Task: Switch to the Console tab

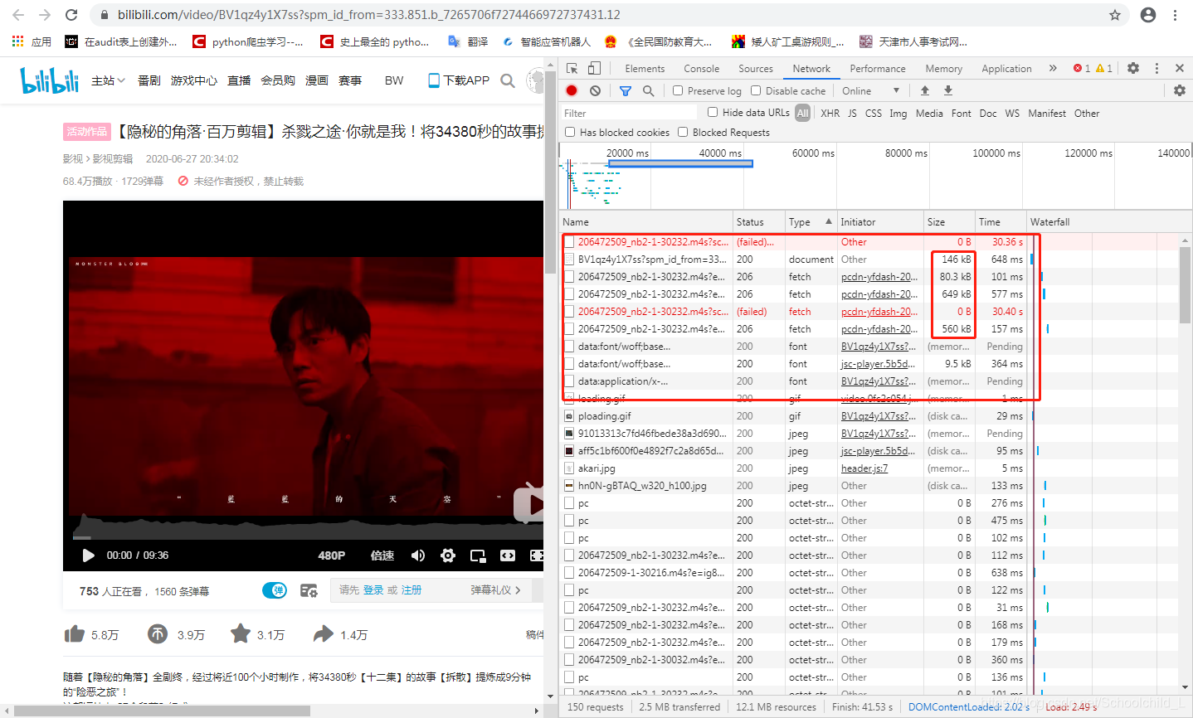Action: pos(701,69)
